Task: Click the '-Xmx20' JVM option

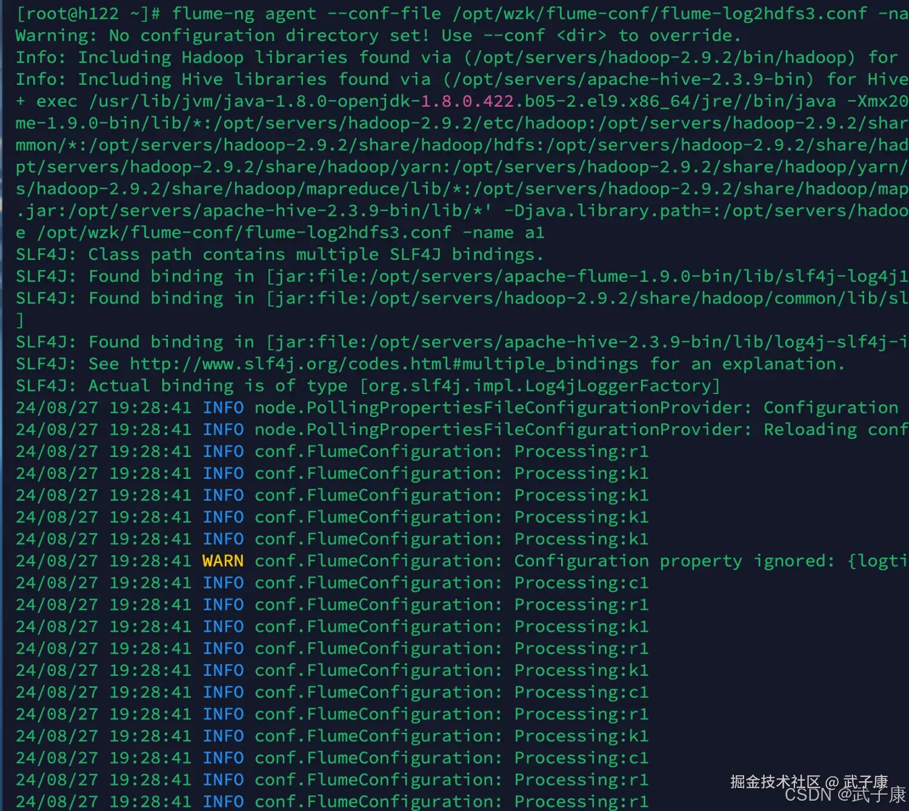Action: (877, 101)
